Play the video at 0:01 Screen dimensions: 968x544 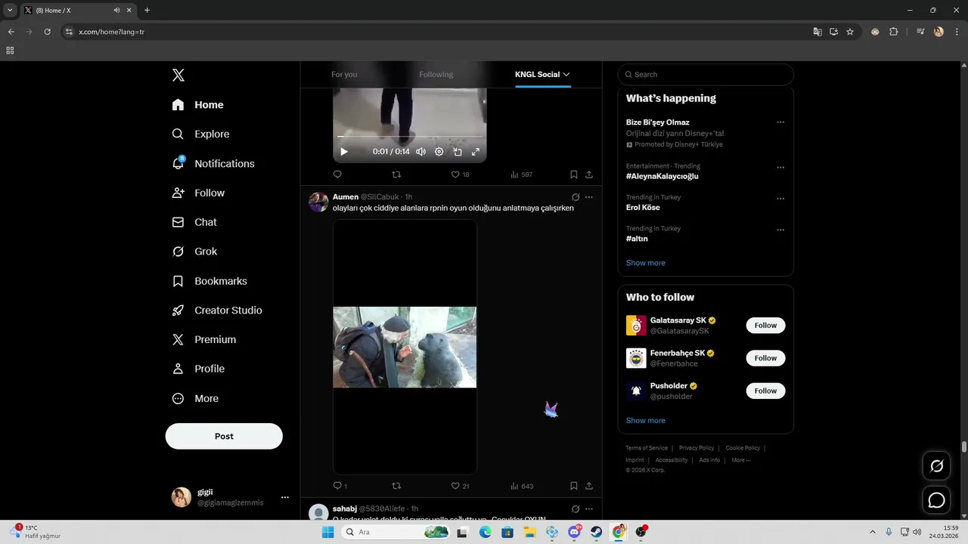coord(344,152)
